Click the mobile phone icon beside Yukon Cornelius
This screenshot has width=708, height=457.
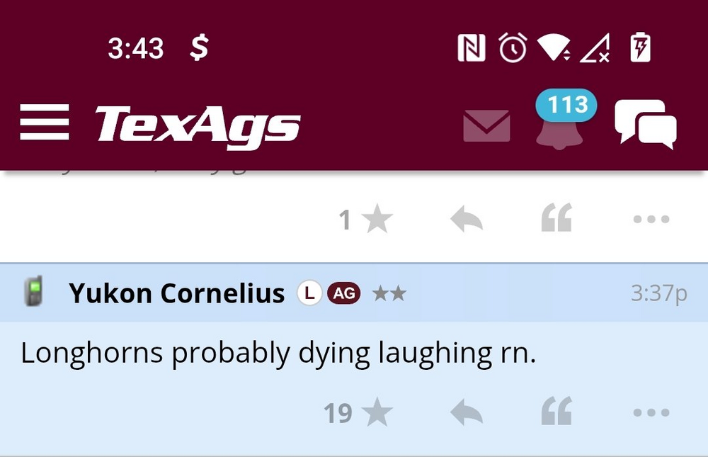click(x=33, y=292)
